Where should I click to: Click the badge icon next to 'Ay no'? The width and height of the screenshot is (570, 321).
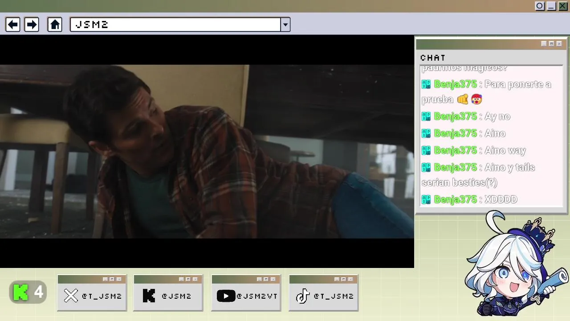[x=426, y=116]
